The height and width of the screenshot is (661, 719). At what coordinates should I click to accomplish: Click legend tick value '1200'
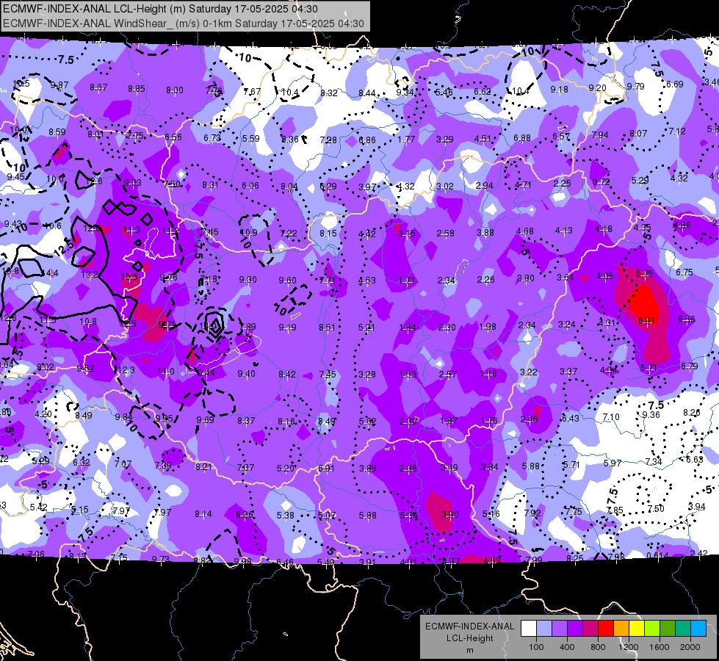coord(628,647)
